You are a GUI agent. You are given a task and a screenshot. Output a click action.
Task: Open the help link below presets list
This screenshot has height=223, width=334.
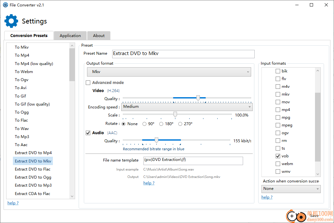(13, 203)
